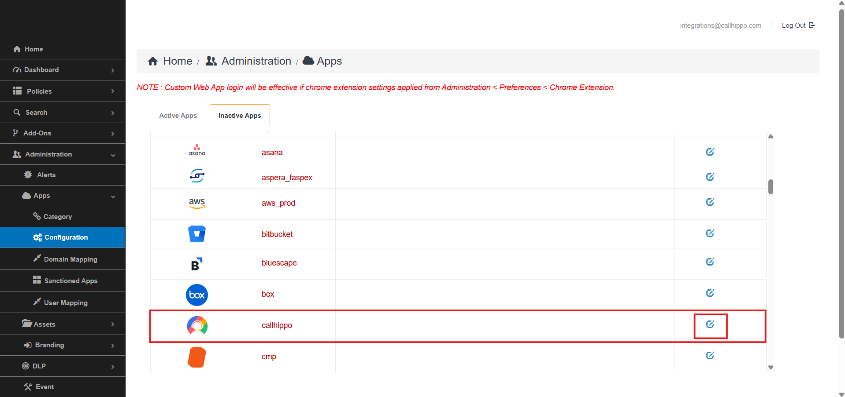Image resolution: width=845 pixels, height=397 pixels.
Task: Open User Mapping in the sidebar
Action: [x=63, y=302]
